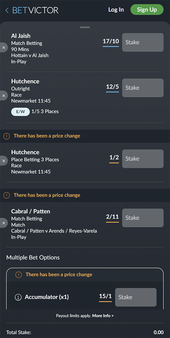Focus the Accumulator Stake field
170x338 pixels.
tap(136, 297)
